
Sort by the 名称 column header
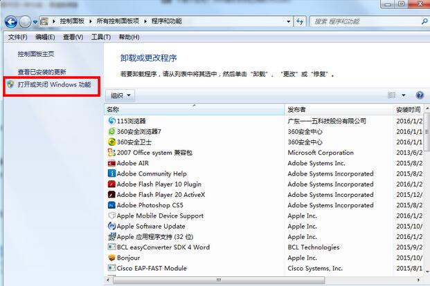pyautogui.click(x=195, y=109)
